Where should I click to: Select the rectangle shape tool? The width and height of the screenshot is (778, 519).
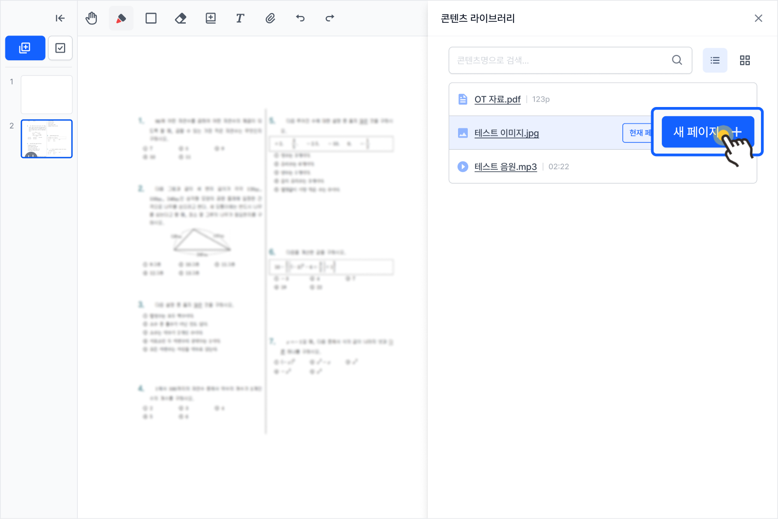coord(151,18)
